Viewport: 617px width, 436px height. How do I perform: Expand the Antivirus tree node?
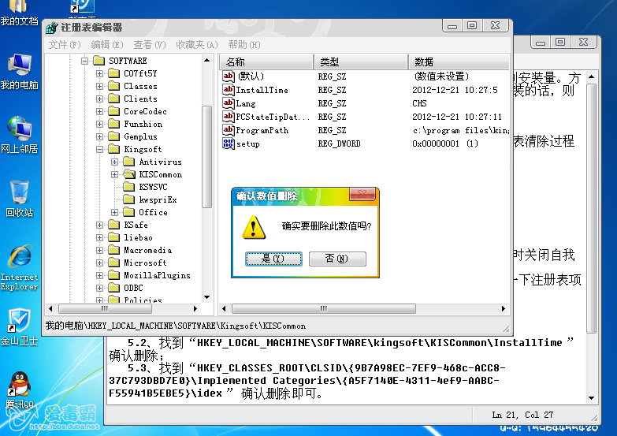(x=114, y=162)
